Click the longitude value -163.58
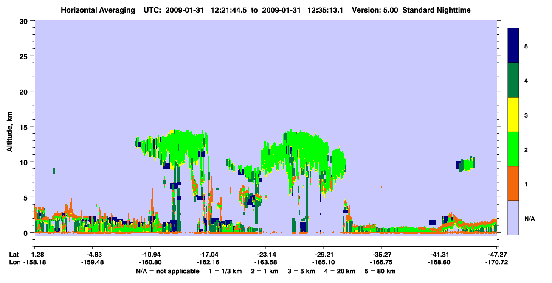 click(x=265, y=263)
